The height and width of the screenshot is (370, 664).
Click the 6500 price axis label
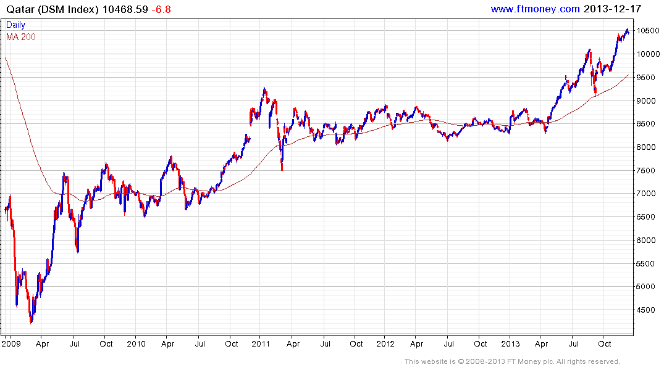647,217
